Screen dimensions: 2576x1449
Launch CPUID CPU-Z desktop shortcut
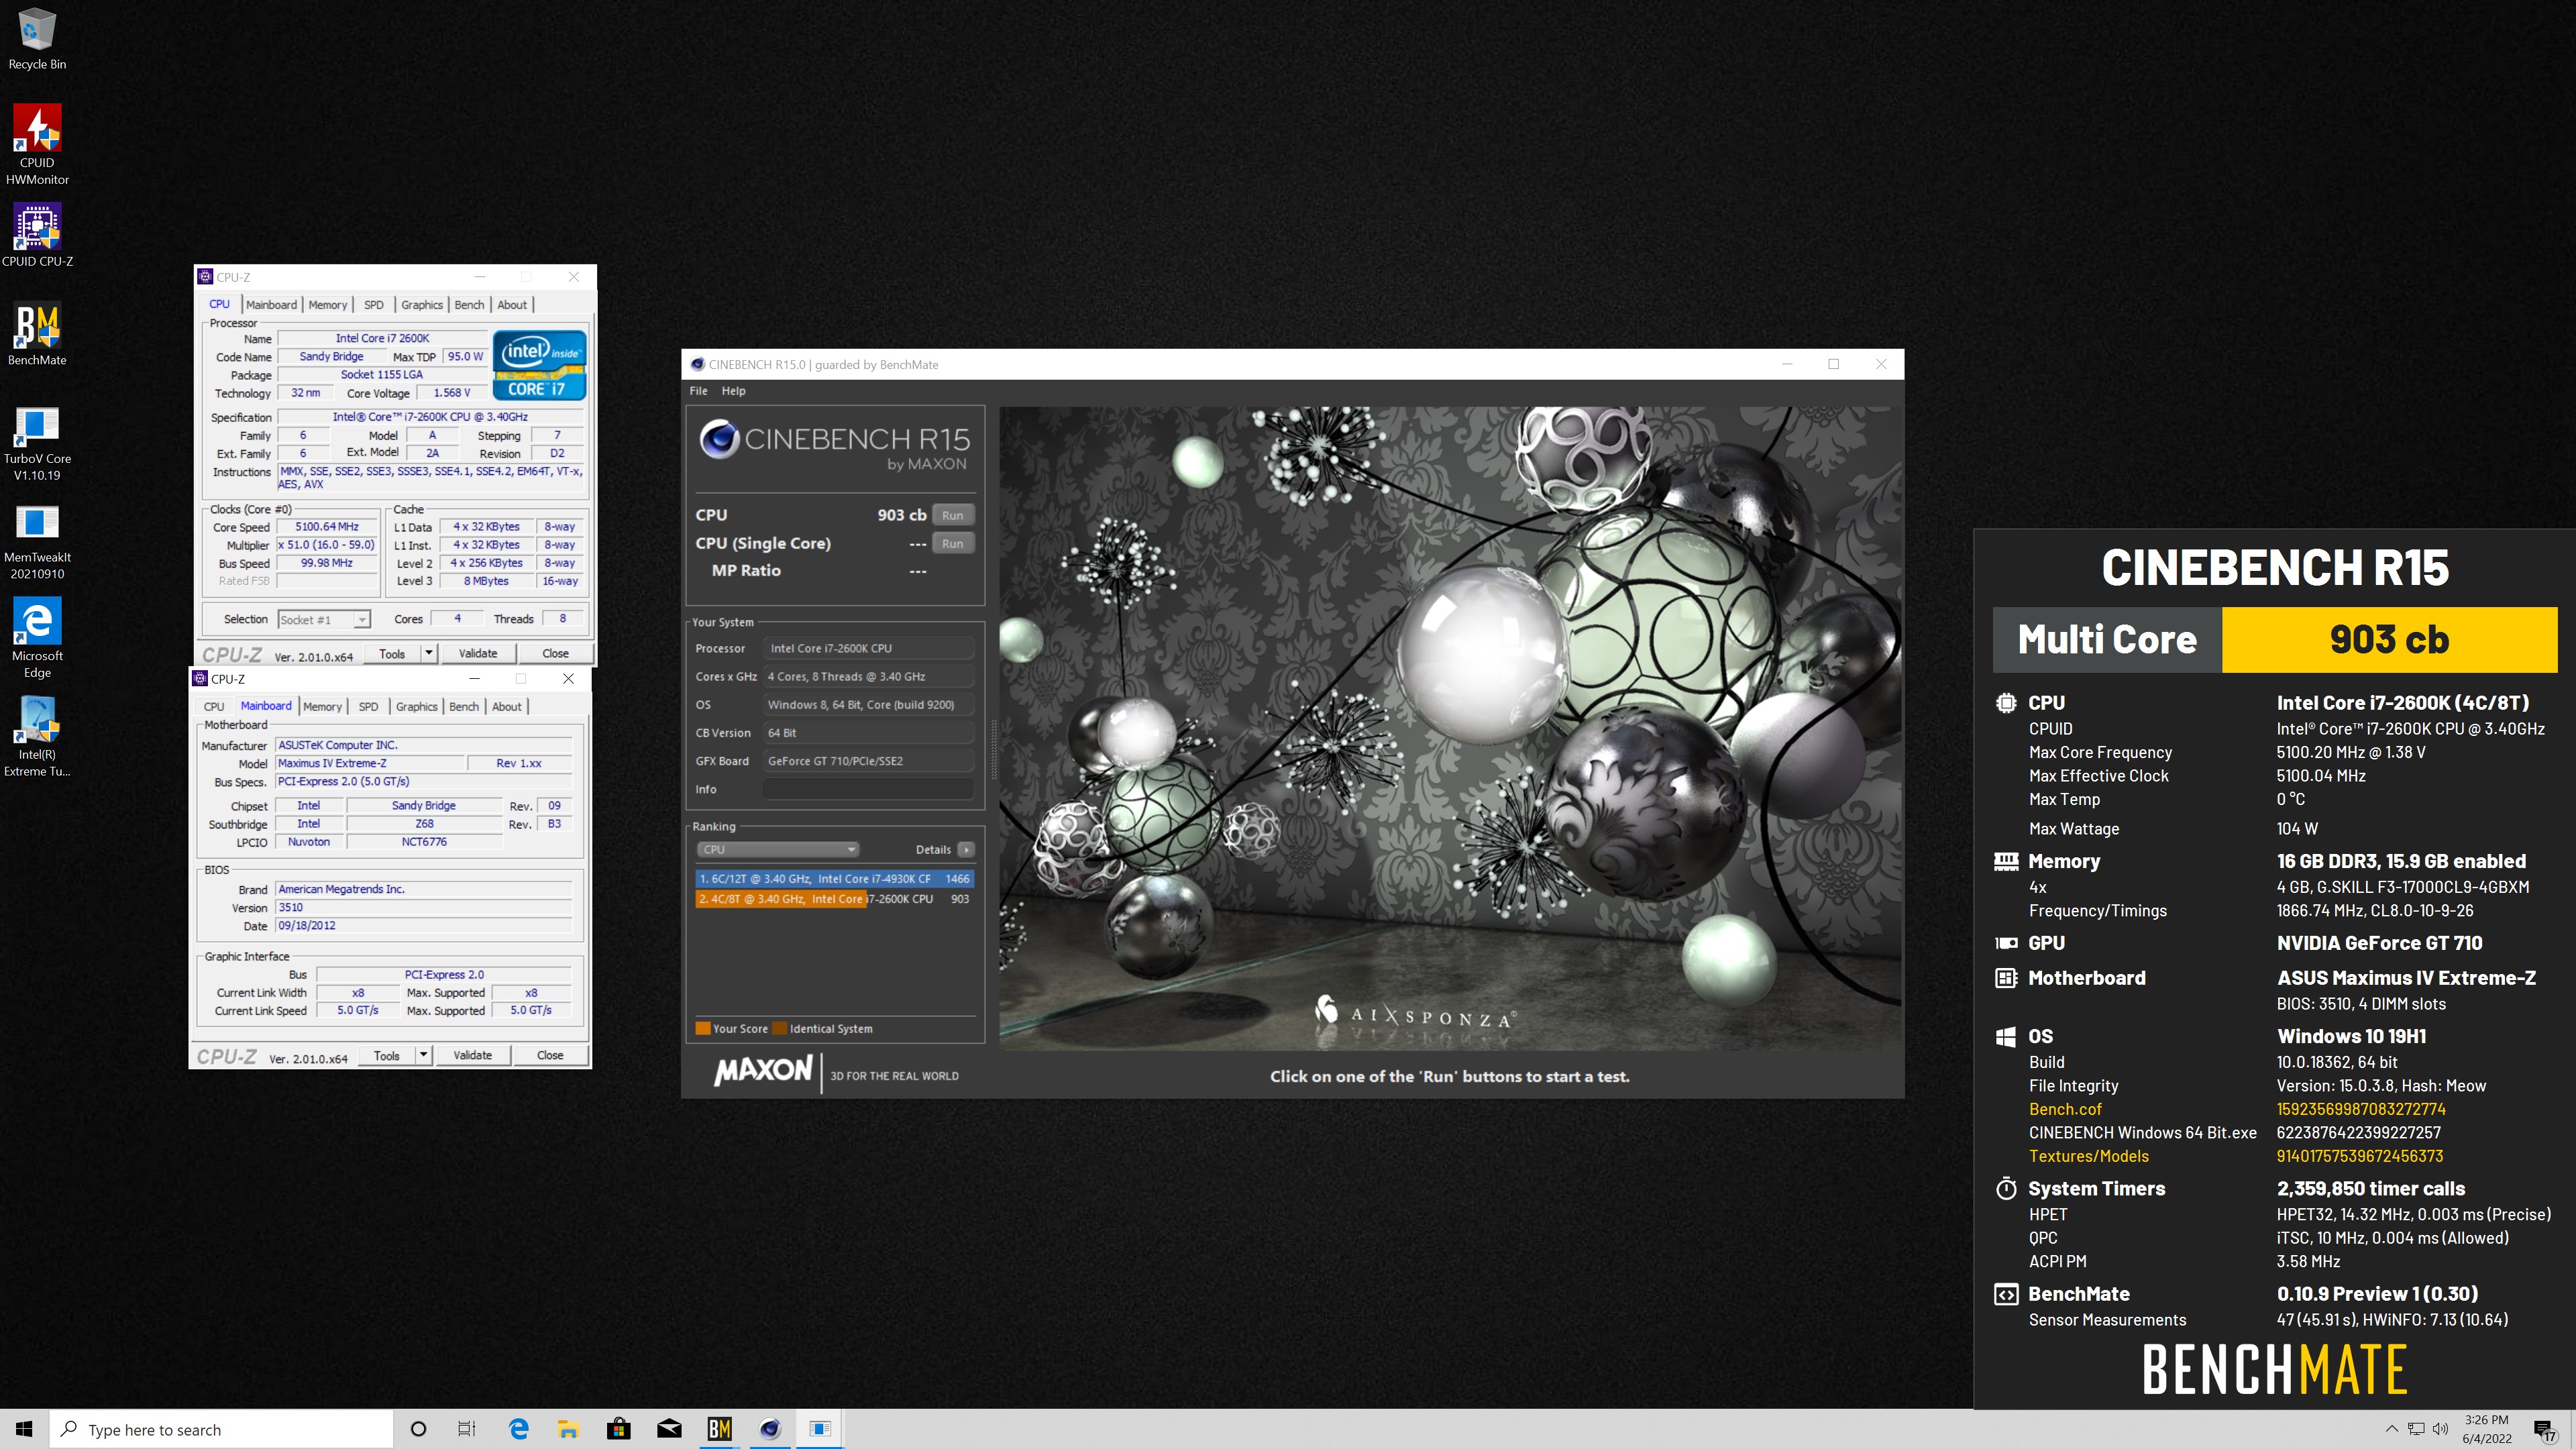coord(37,236)
